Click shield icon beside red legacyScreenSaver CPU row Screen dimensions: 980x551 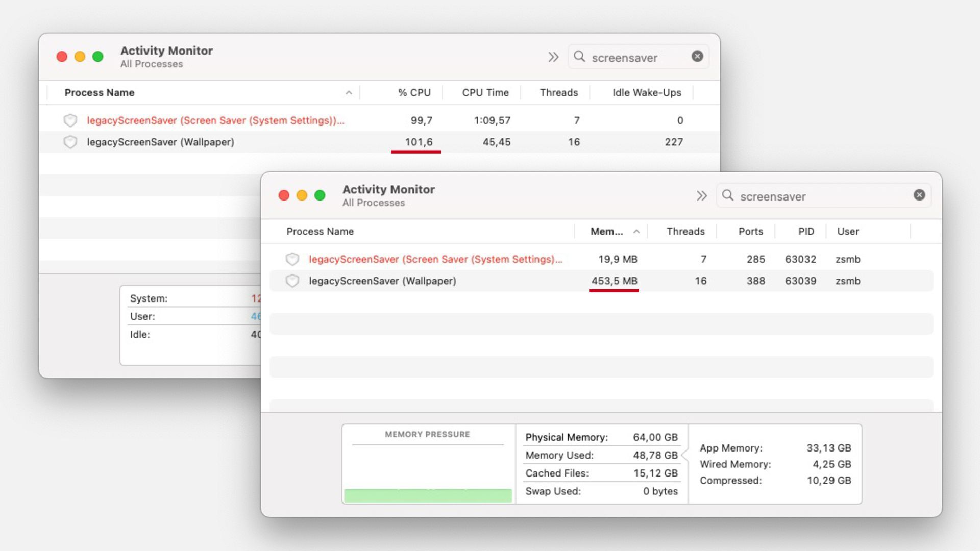(x=70, y=120)
